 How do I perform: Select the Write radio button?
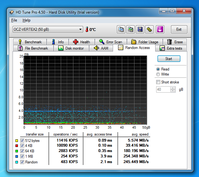[158, 74]
